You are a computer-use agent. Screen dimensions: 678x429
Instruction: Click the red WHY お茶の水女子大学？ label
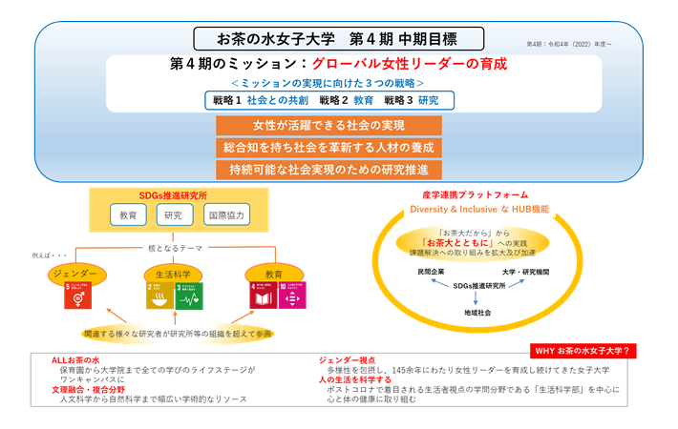583,351
